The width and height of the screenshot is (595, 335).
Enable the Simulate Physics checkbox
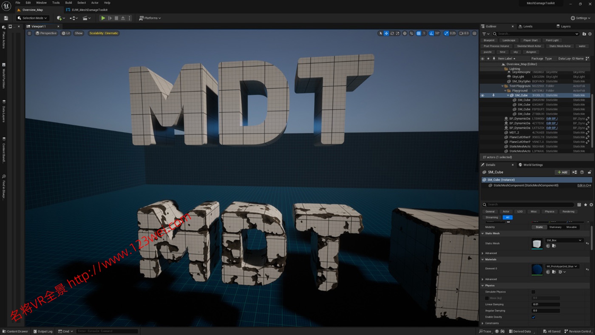click(533, 292)
